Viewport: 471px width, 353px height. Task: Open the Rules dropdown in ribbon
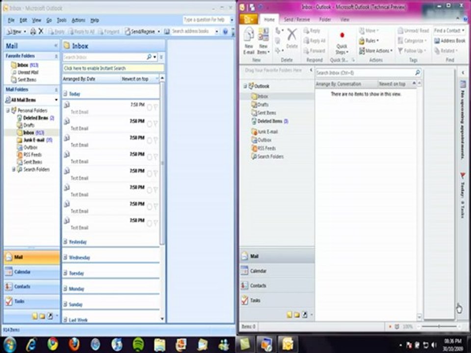point(369,41)
